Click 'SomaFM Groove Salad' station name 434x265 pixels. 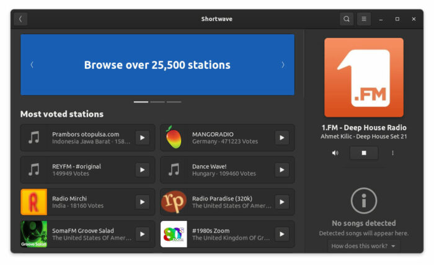83,231
